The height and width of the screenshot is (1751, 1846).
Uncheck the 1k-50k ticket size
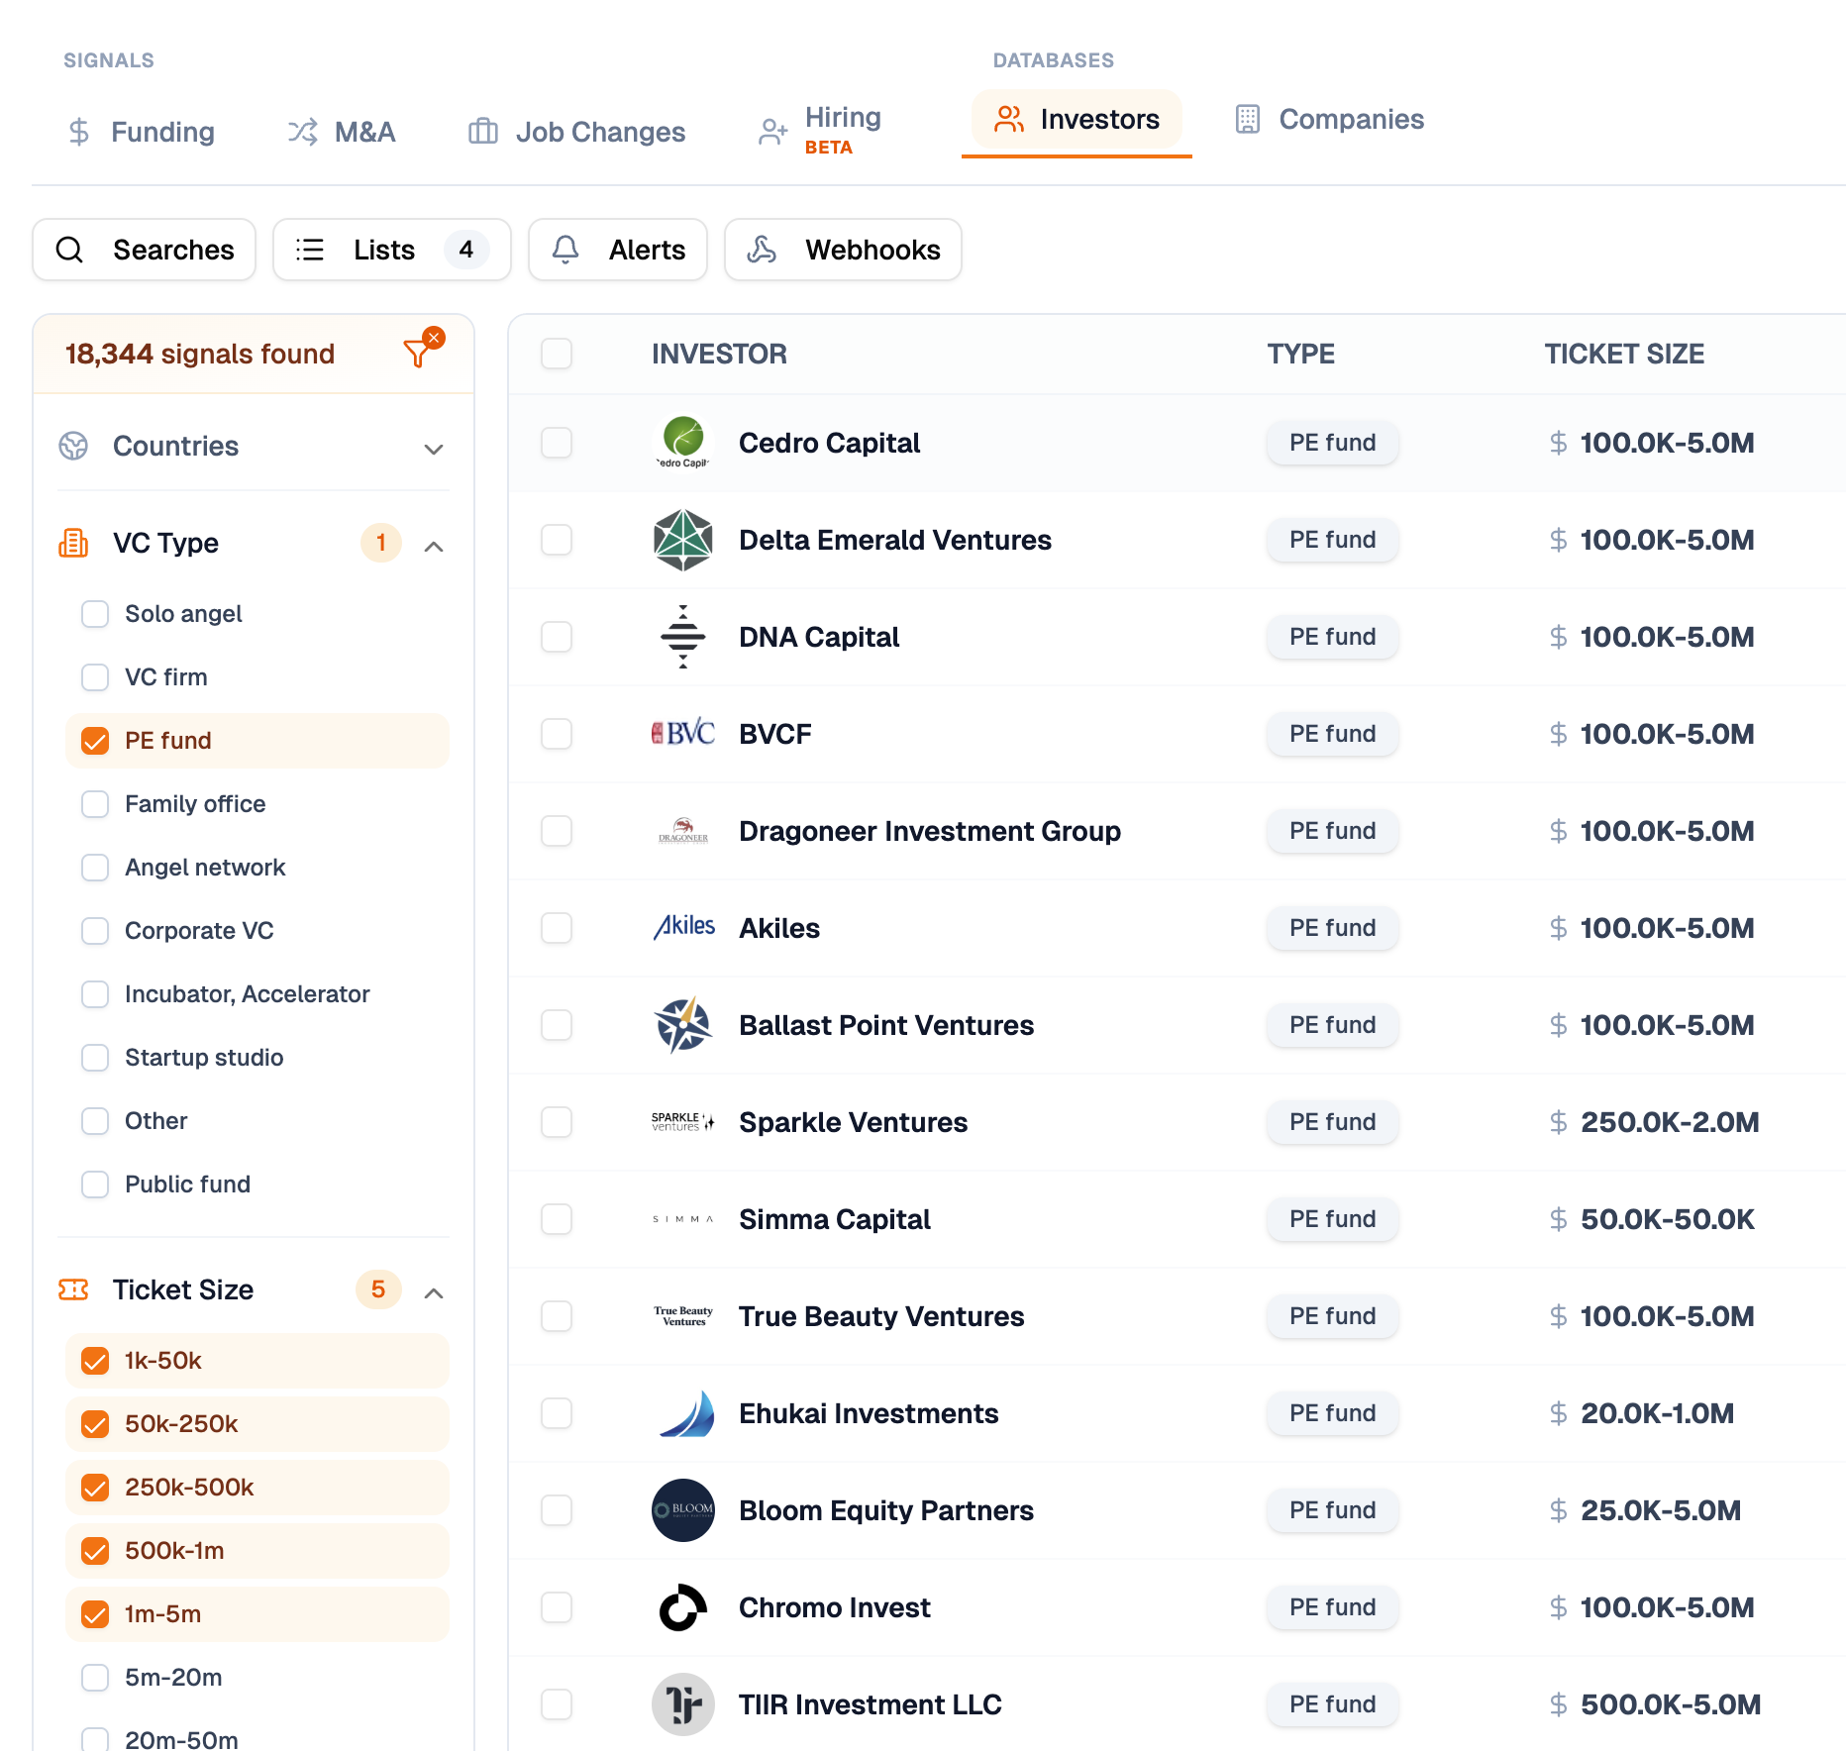(x=95, y=1361)
